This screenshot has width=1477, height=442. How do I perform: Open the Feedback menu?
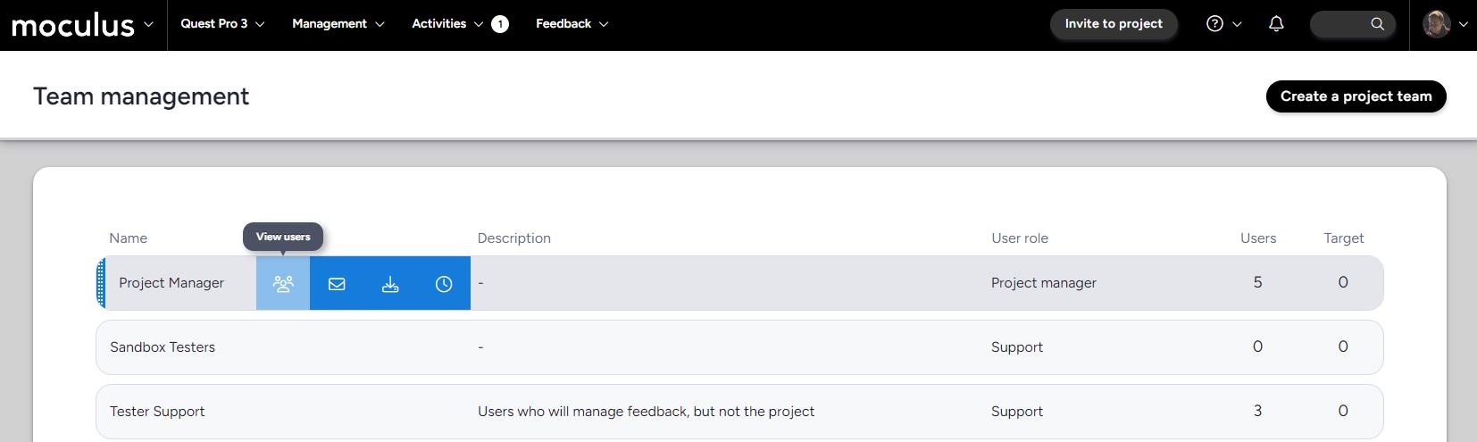pos(572,24)
